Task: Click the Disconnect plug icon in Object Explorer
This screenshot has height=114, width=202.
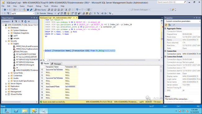Action: tap(16, 21)
